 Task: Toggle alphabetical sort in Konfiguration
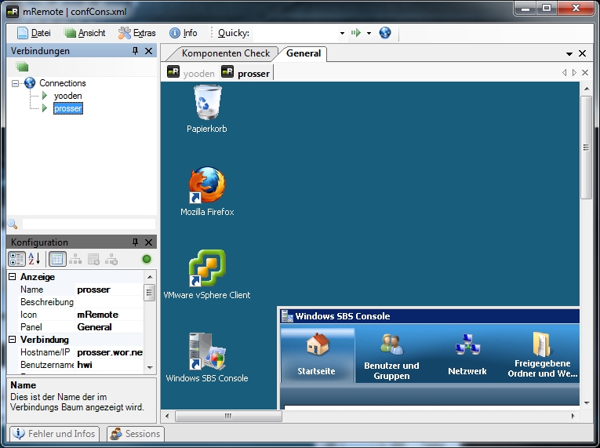click(34, 259)
